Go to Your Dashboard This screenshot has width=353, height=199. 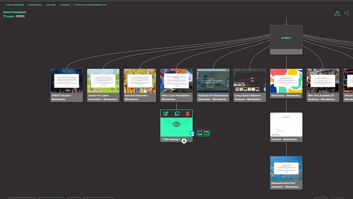(x=14, y=5)
